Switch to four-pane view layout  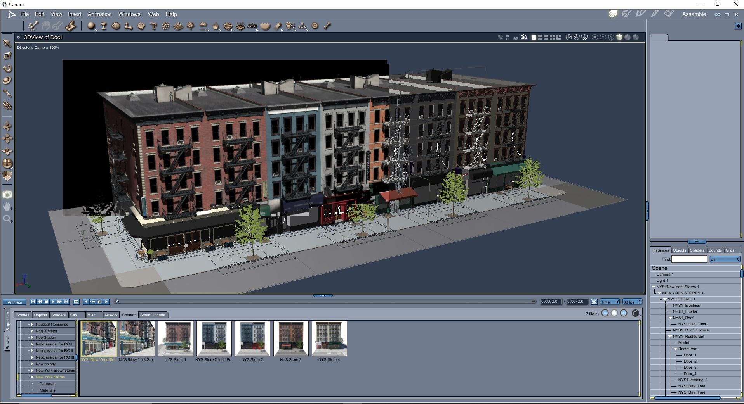[552, 38]
